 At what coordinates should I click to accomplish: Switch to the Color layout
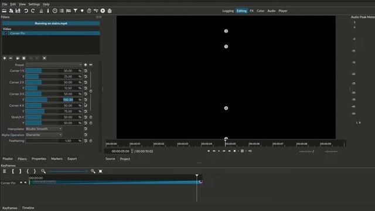coord(260,11)
